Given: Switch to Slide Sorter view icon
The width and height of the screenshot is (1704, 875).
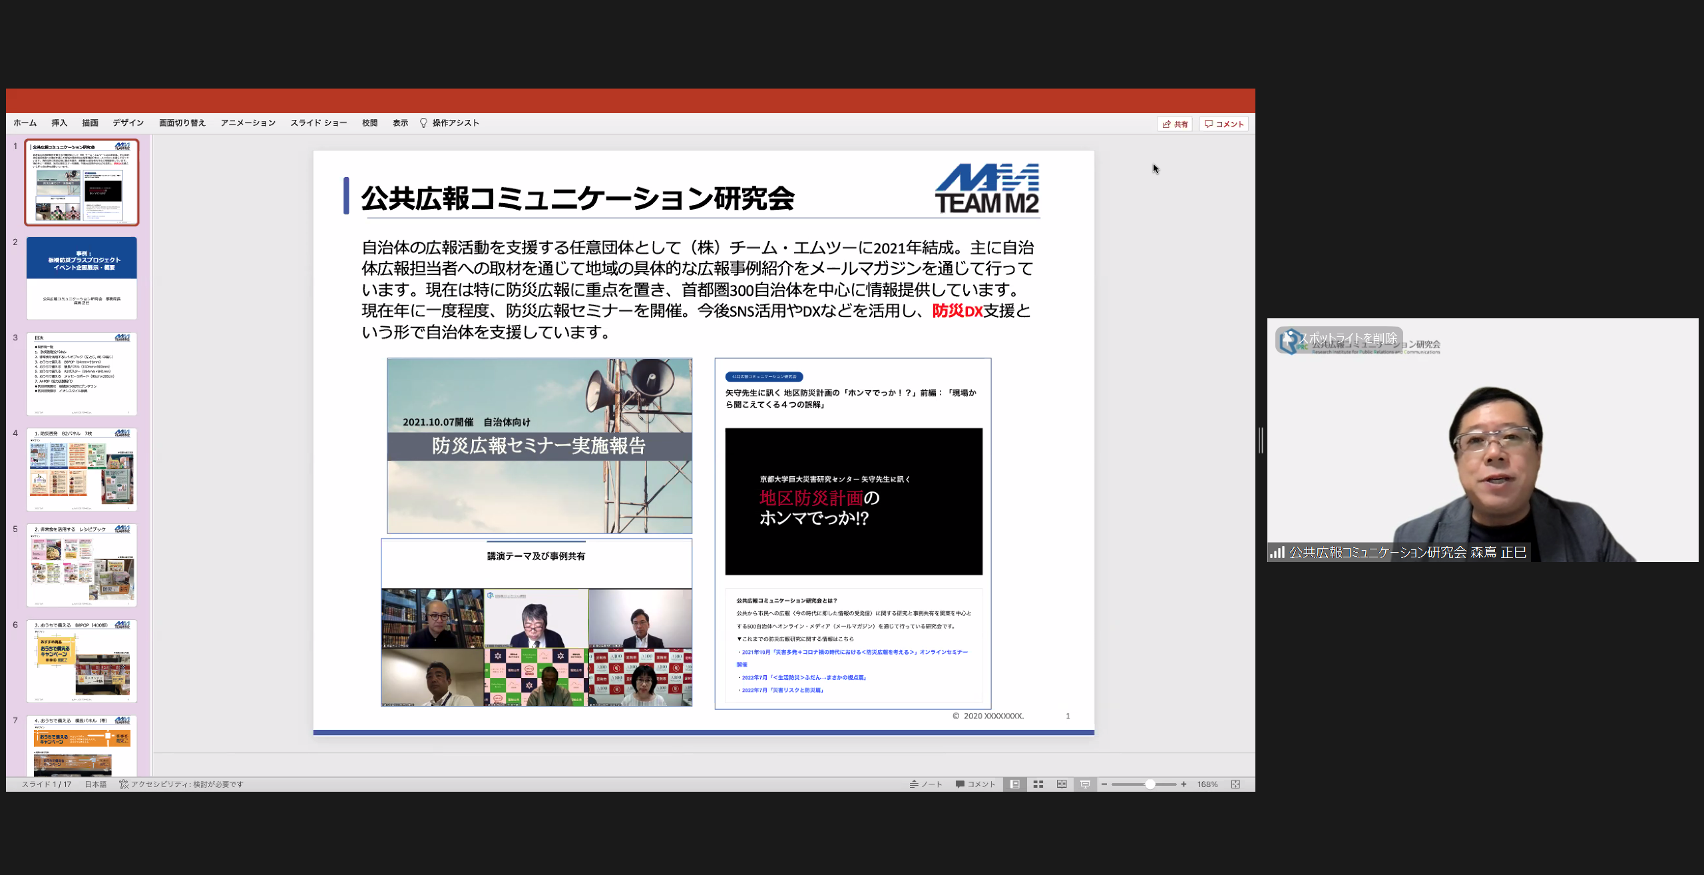Looking at the screenshot, I should (x=1038, y=784).
